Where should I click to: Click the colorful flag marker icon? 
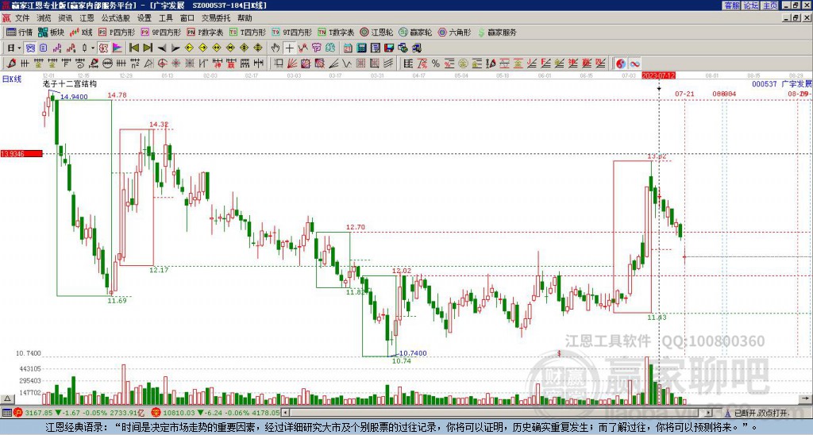click(118, 48)
